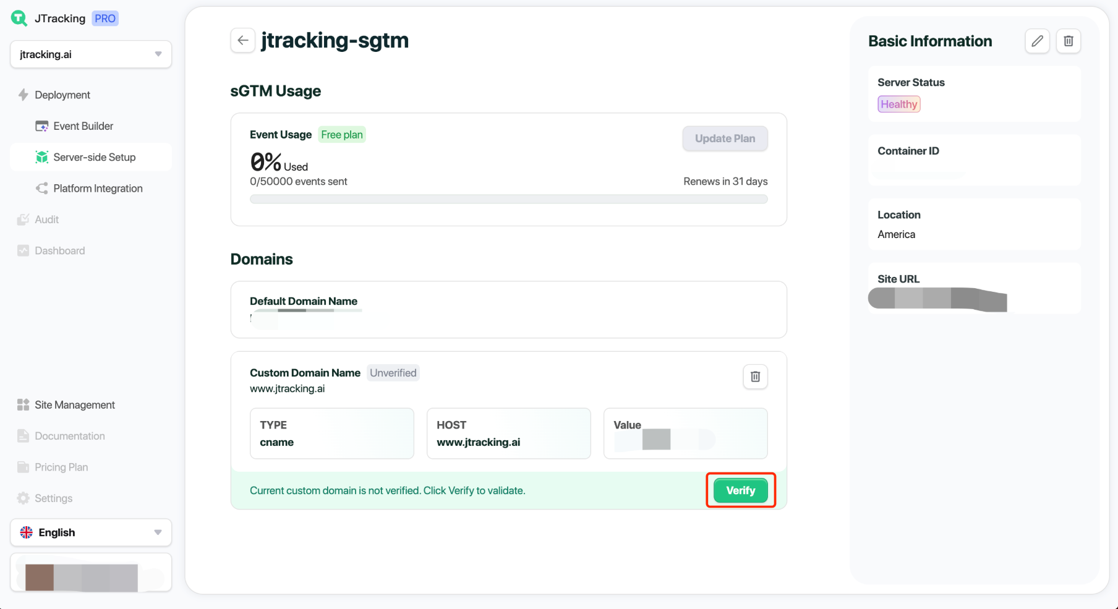Click the user profile card in sidebar
The height and width of the screenshot is (609, 1118).
pyautogui.click(x=91, y=573)
